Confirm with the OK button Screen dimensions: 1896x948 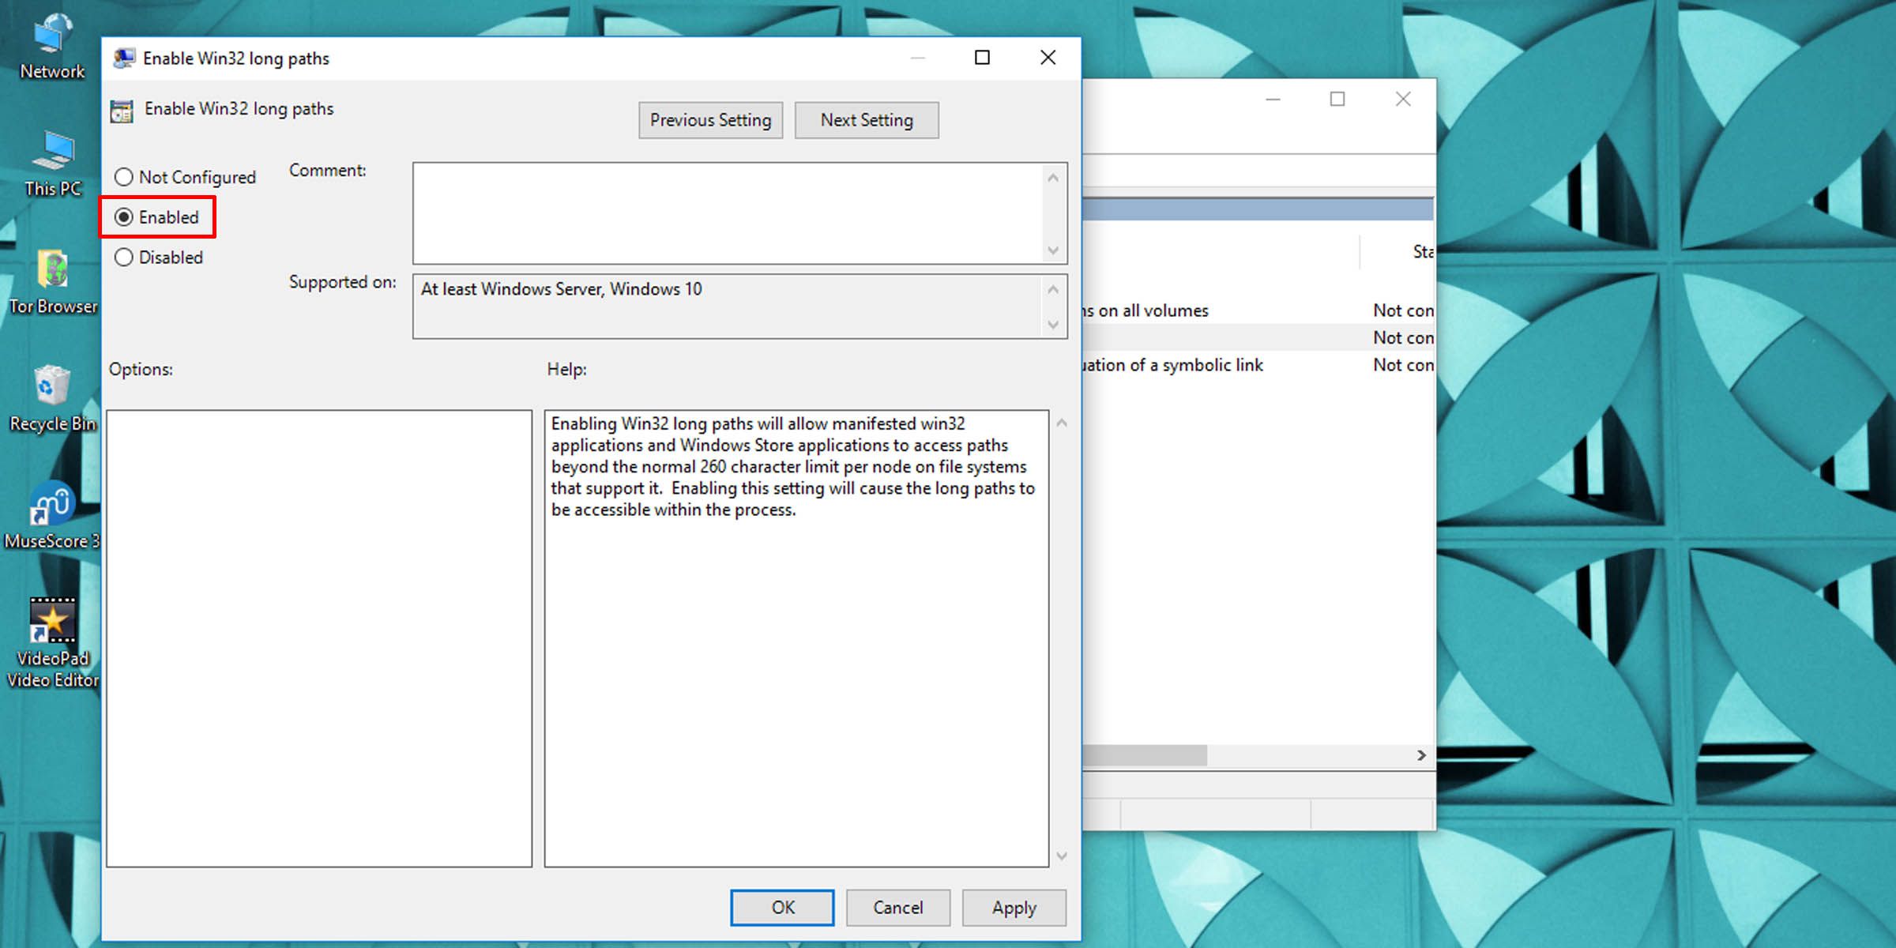[782, 907]
